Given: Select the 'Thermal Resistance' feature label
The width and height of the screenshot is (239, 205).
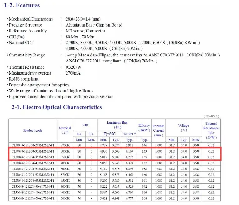Looking at the screenshot, I should (x=27, y=67).
